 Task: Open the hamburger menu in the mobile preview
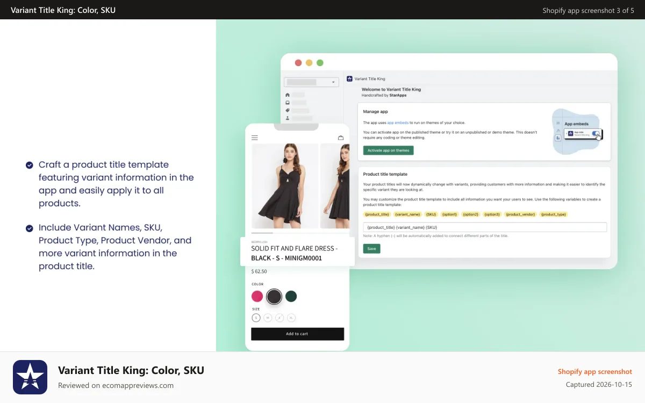[255, 138]
